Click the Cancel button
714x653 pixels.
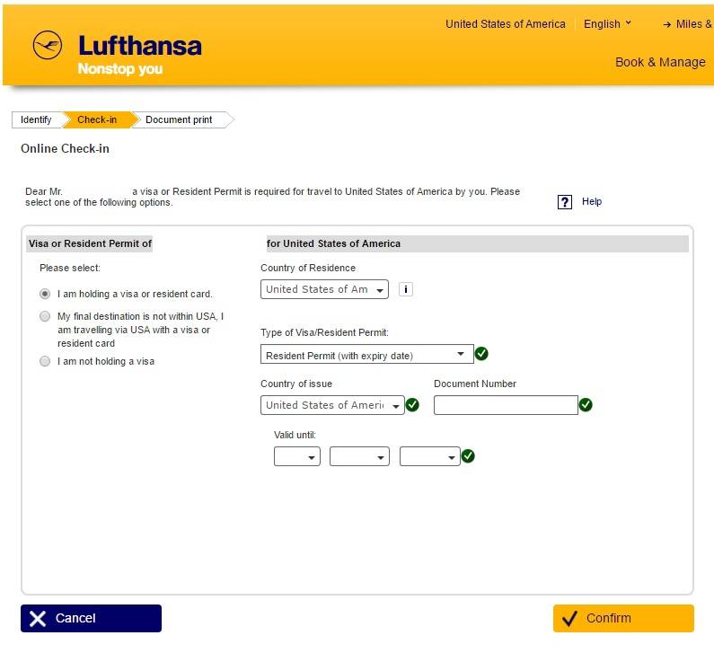91,618
